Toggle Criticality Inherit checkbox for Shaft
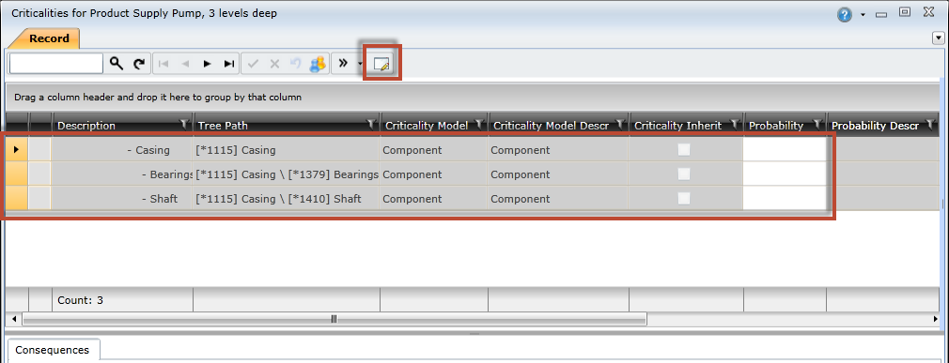The image size is (949, 363). (x=684, y=198)
